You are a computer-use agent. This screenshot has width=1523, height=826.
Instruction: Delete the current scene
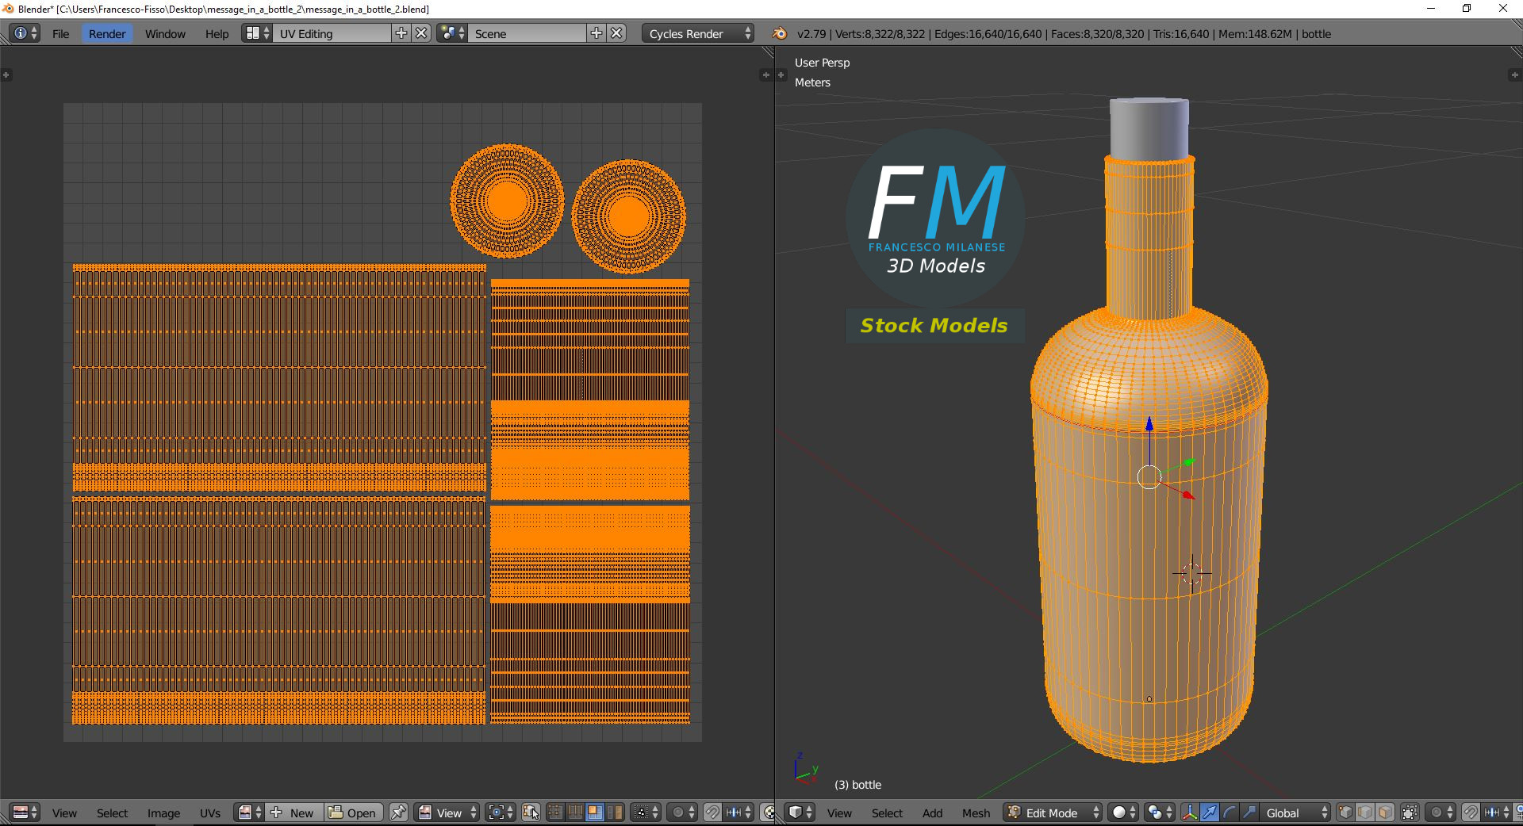(x=617, y=33)
